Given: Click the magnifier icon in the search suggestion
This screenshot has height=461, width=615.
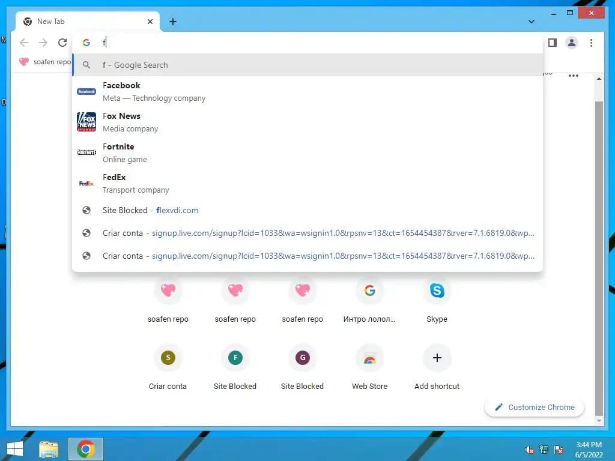Looking at the screenshot, I should 86,65.
